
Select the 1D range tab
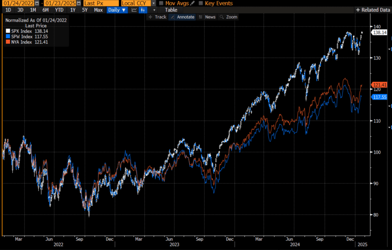click(8, 10)
